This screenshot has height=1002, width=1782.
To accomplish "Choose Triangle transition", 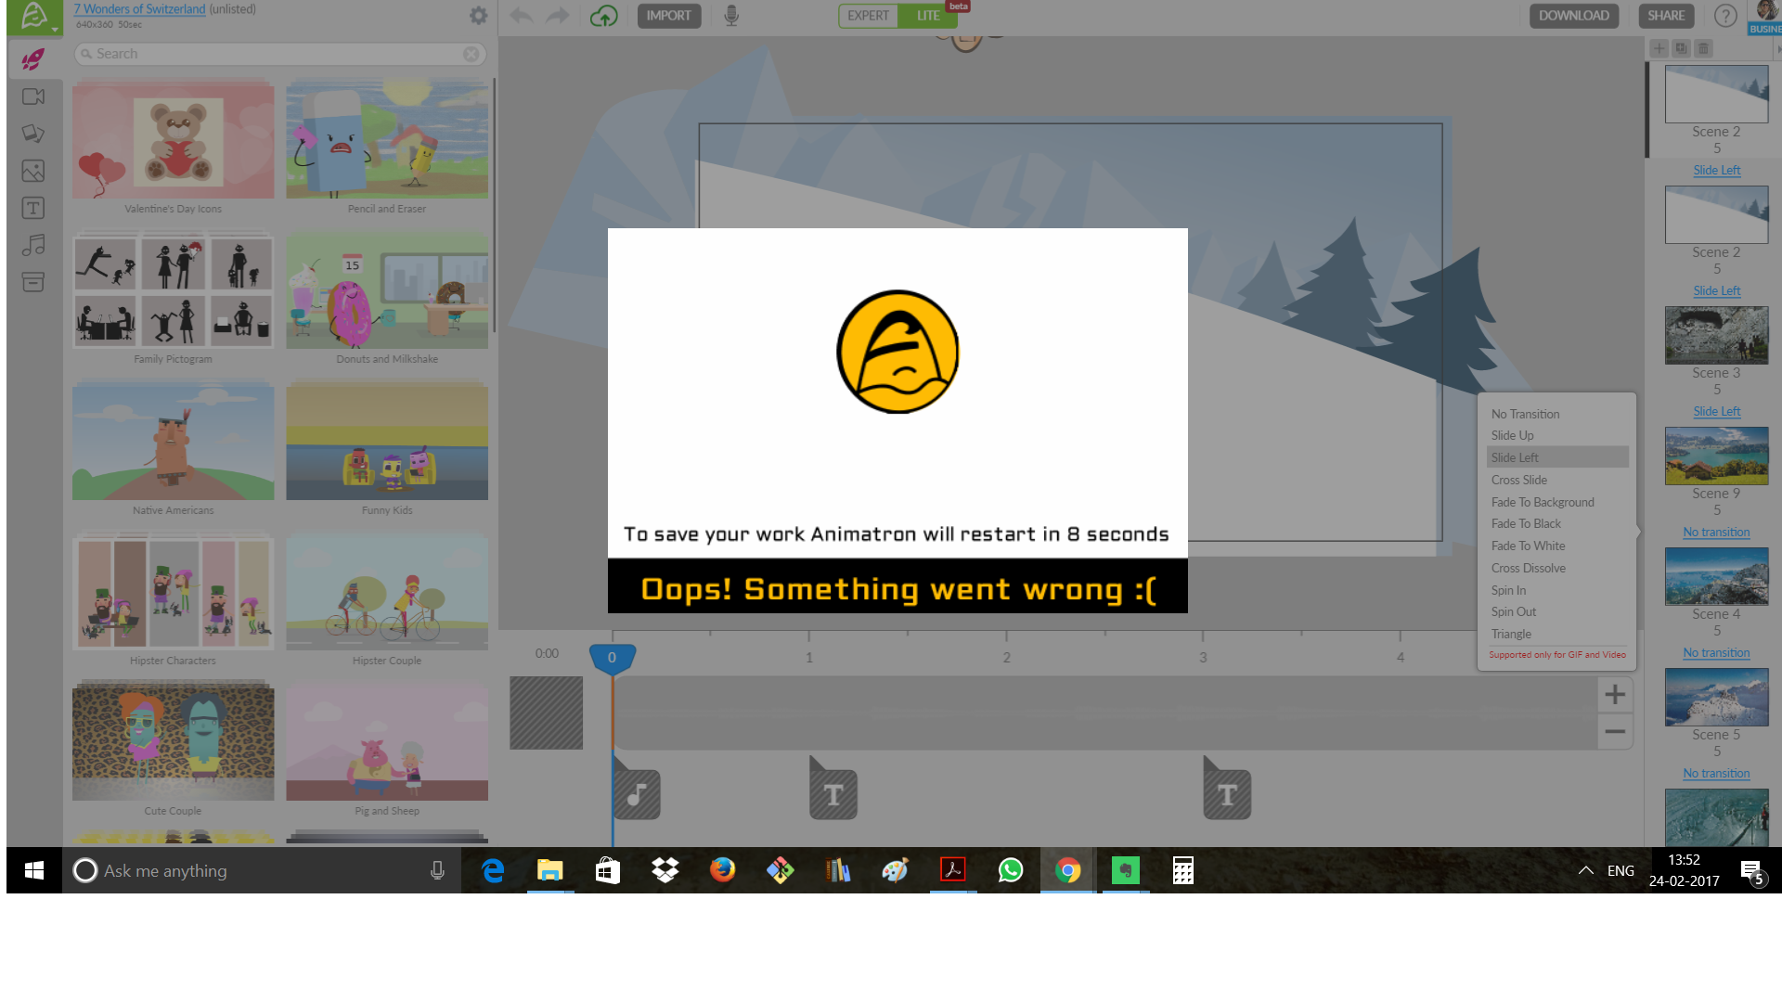I will tap(1511, 634).
